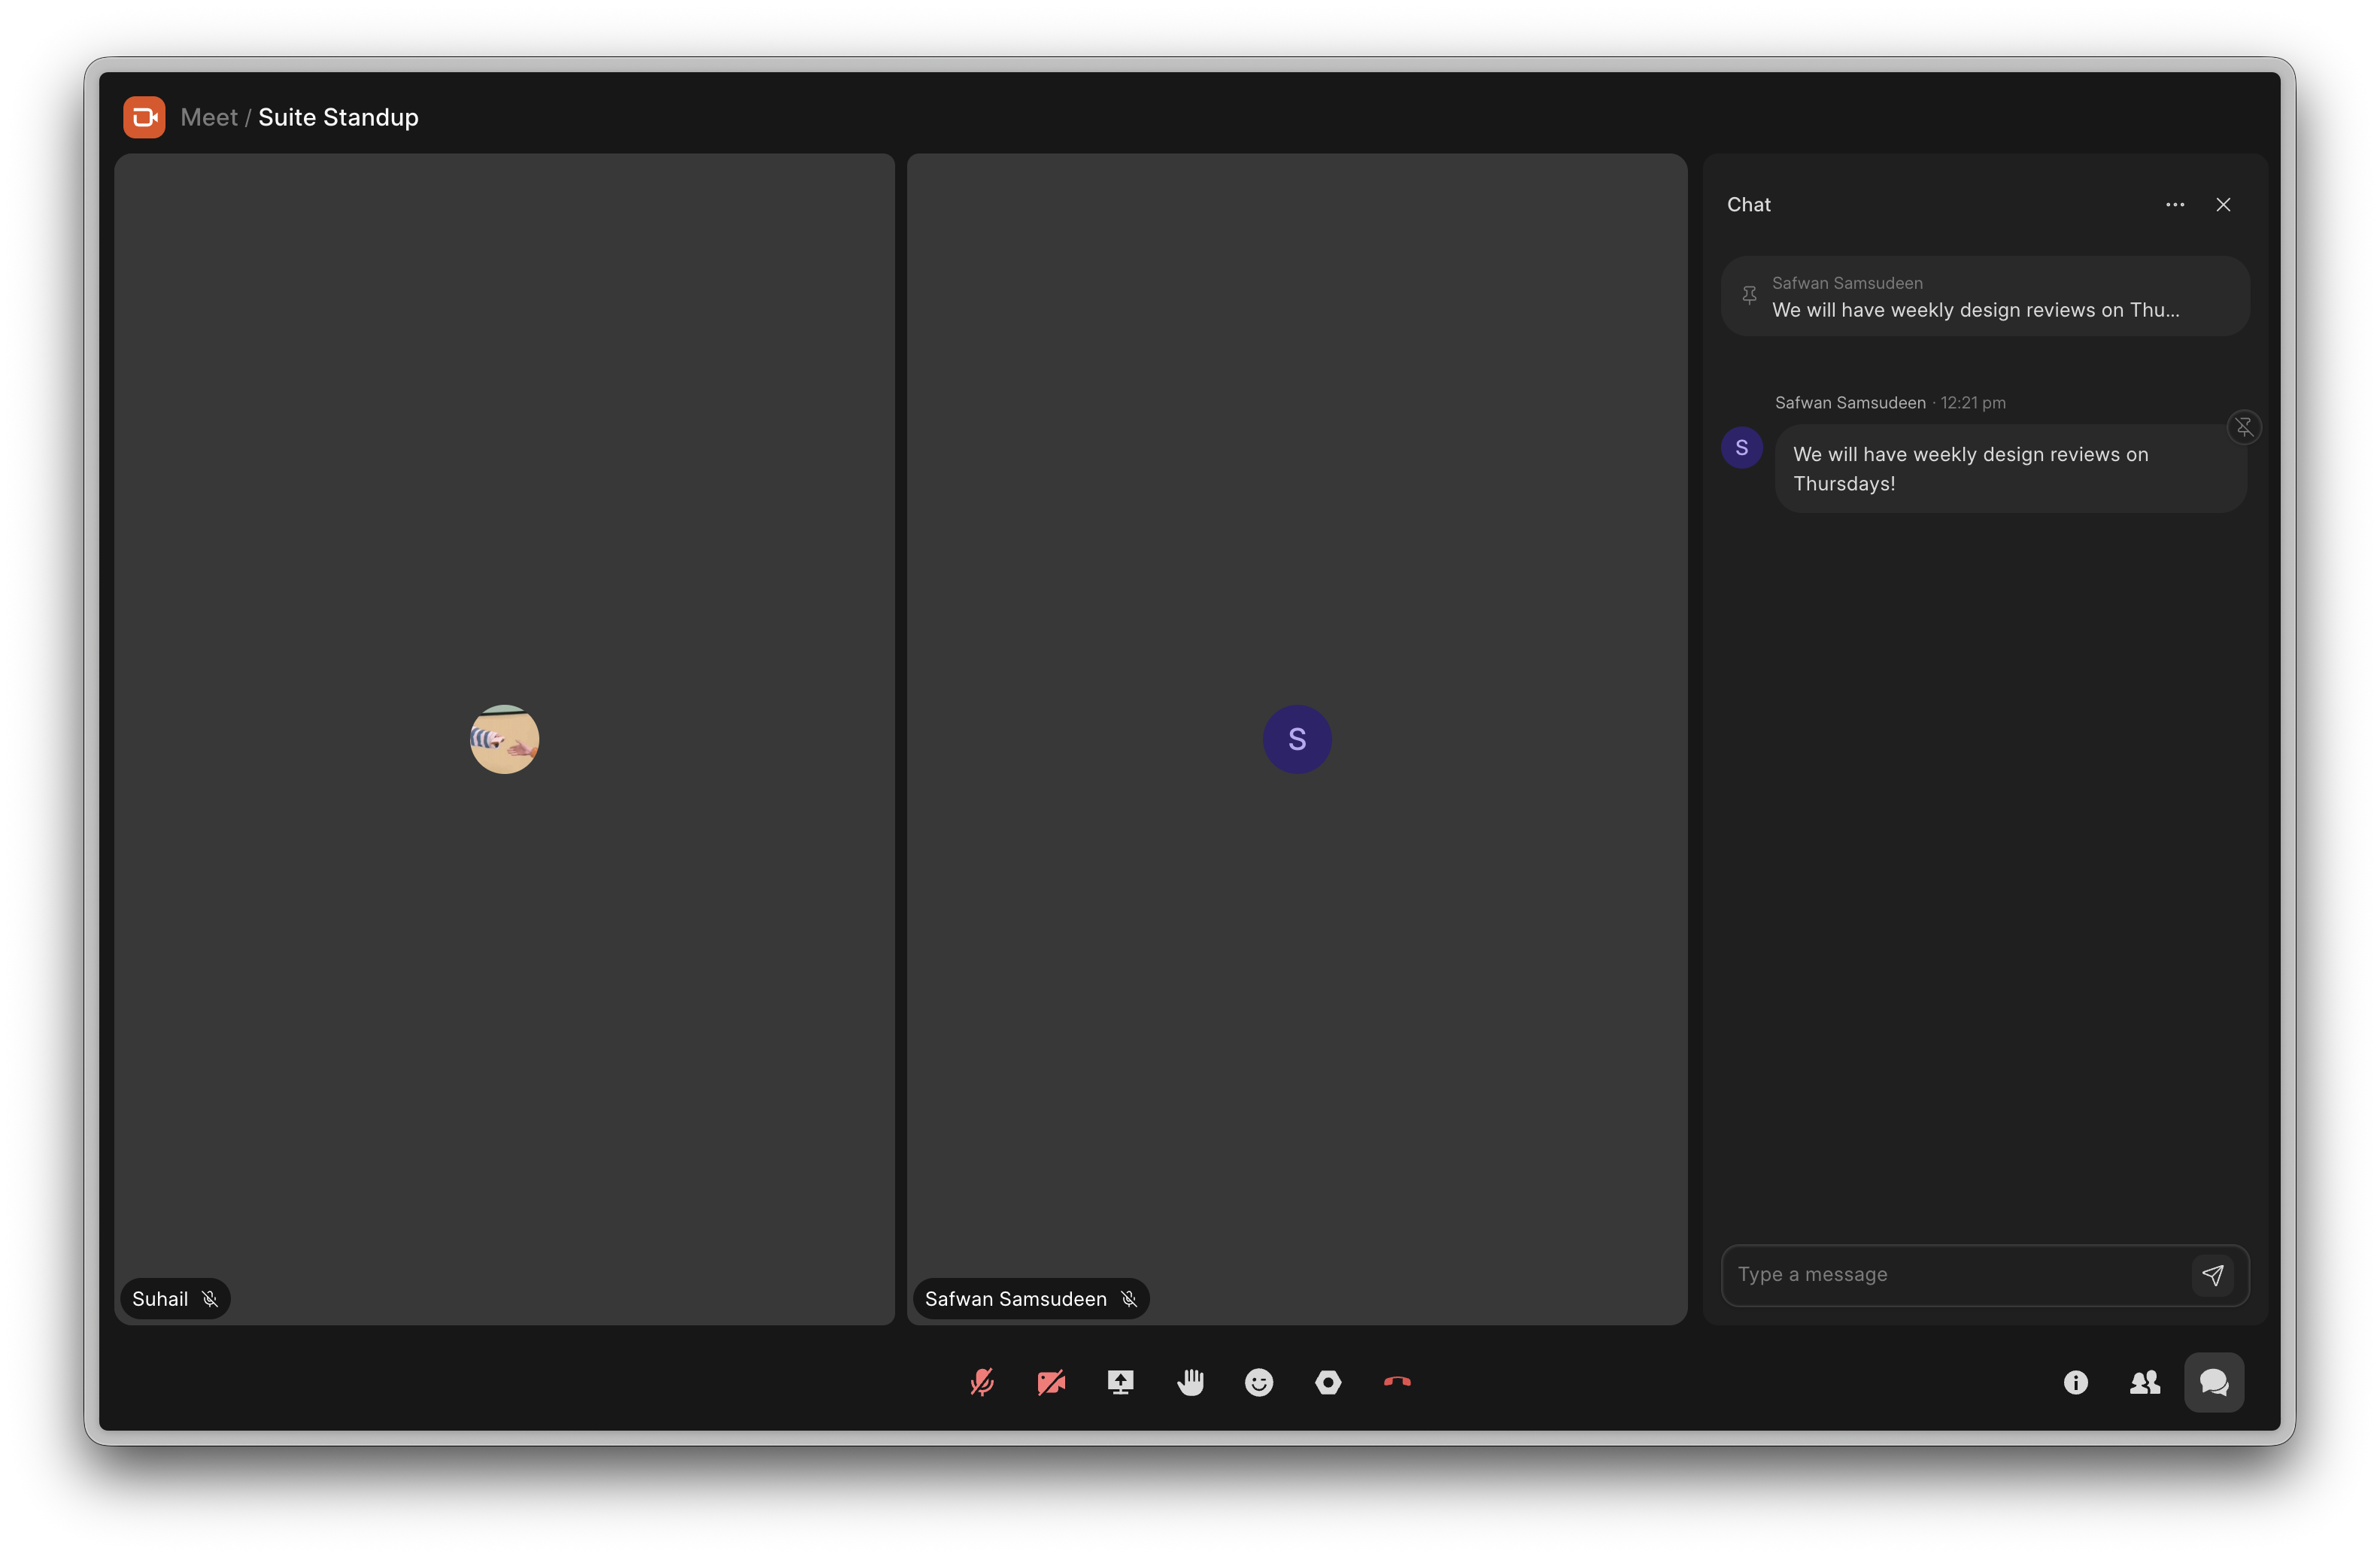Start screen sharing
This screenshot has width=2380, height=1557.
click(1120, 1382)
